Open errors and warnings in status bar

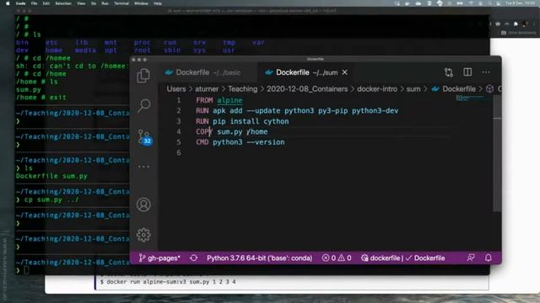pyautogui.click(x=337, y=258)
